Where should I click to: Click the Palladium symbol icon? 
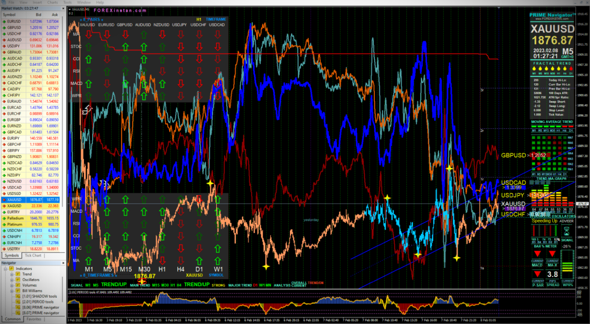pos(4,217)
